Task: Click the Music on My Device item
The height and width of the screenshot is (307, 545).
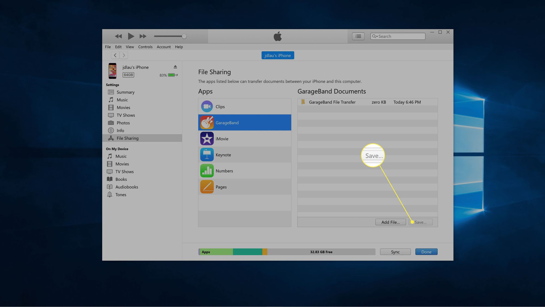Action: click(120, 156)
